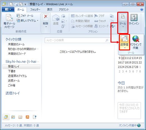Select 未開封のメール quick view

(x=16, y=44)
